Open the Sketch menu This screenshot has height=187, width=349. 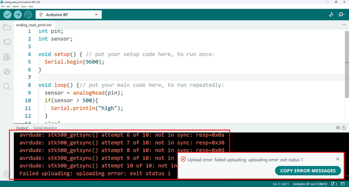[x=15, y=6]
